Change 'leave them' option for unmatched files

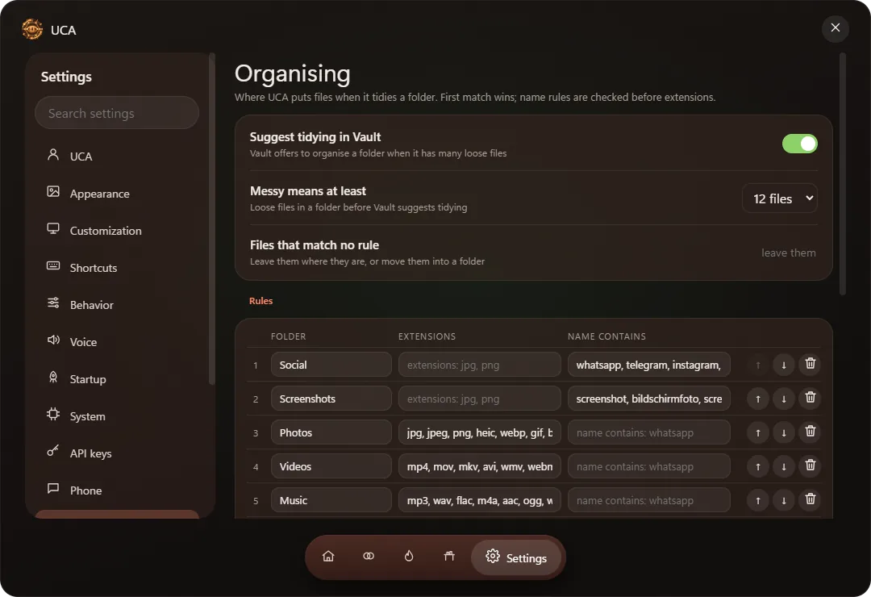pos(788,253)
